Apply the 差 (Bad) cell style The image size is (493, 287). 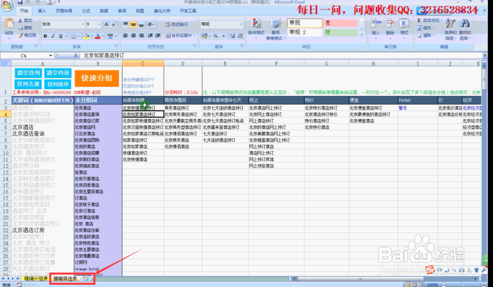(341, 23)
